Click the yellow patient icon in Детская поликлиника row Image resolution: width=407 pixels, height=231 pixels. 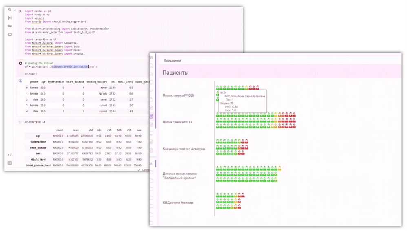pos(279,168)
